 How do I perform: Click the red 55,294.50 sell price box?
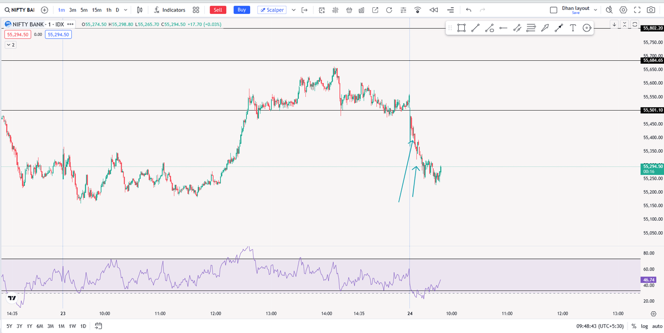click(17, 34)
